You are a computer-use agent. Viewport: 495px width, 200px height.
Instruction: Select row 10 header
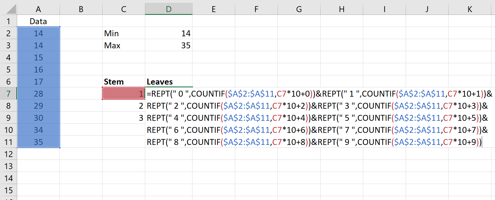[x=8, y=130]
